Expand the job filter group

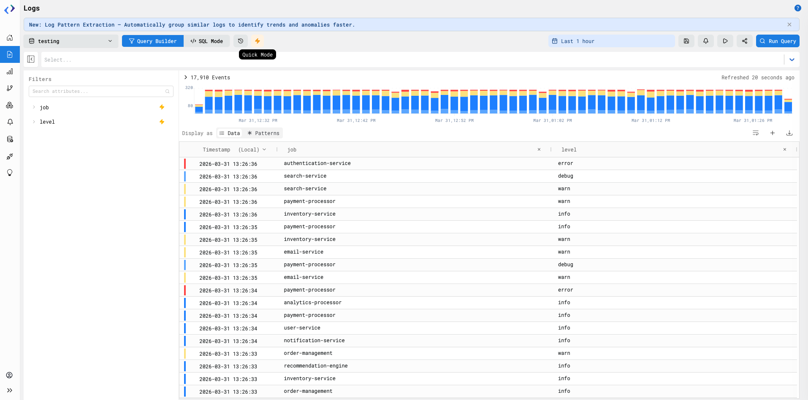pos(34,107)
